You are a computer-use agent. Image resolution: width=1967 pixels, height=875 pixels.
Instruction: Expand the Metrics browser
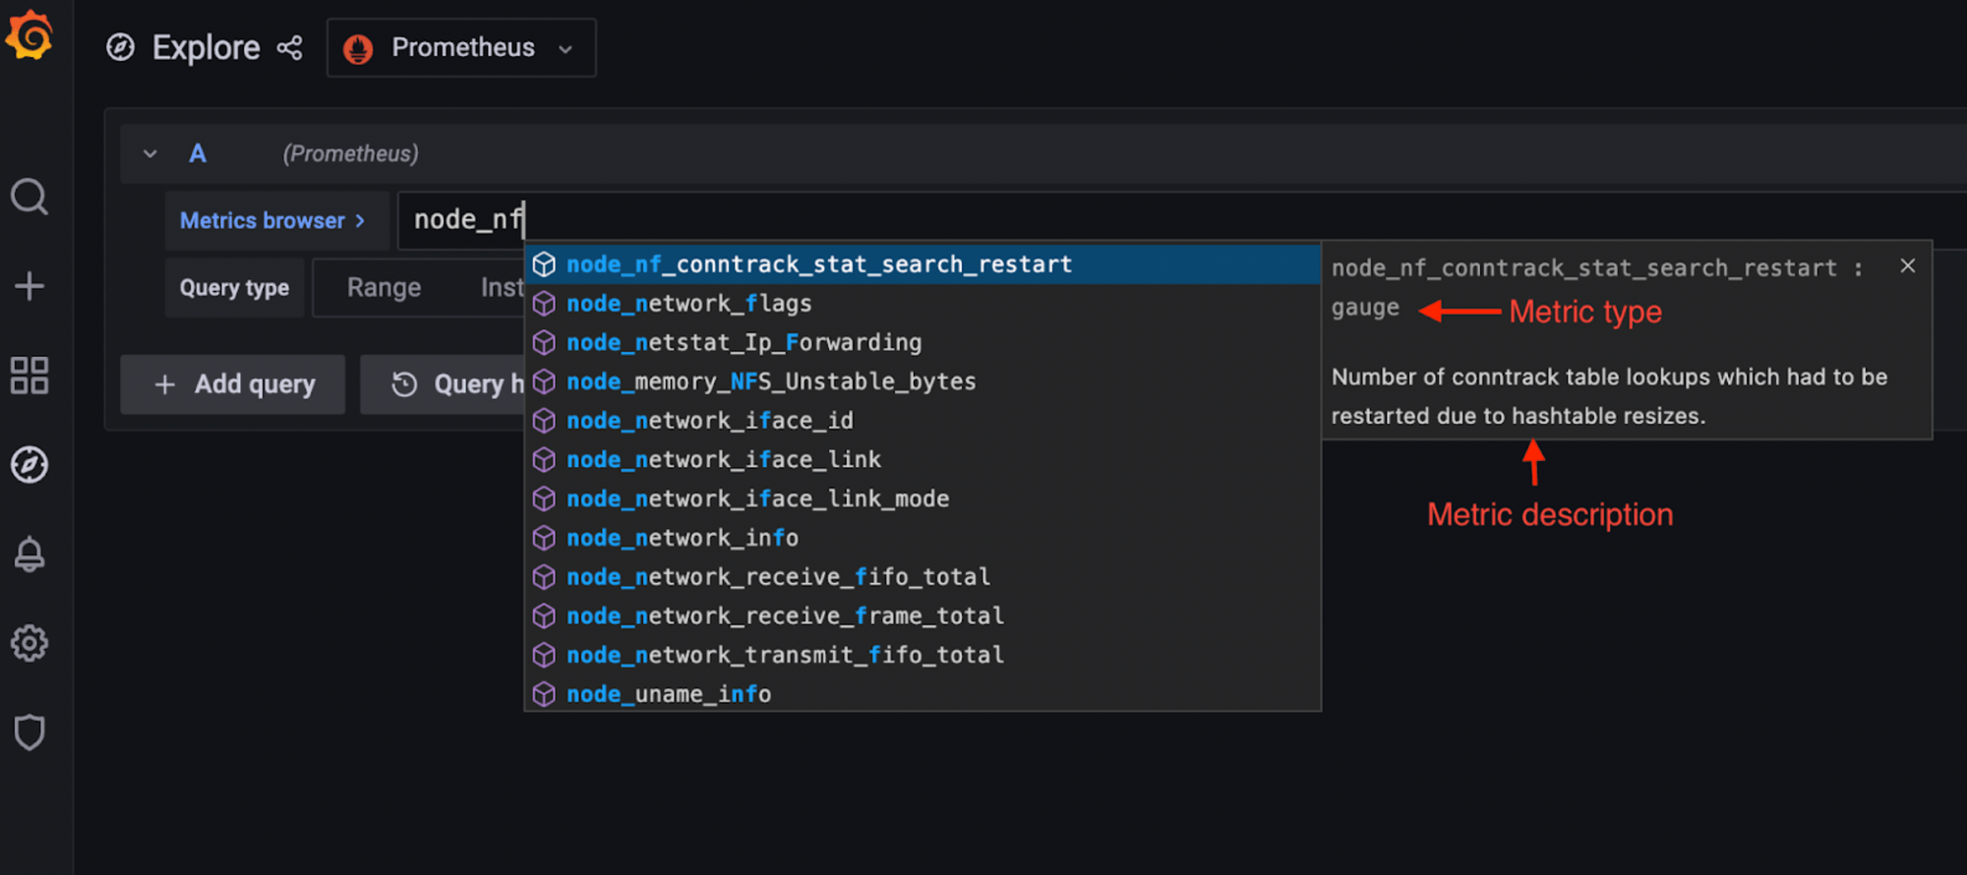pyautogui.click(x=272, y=221)
